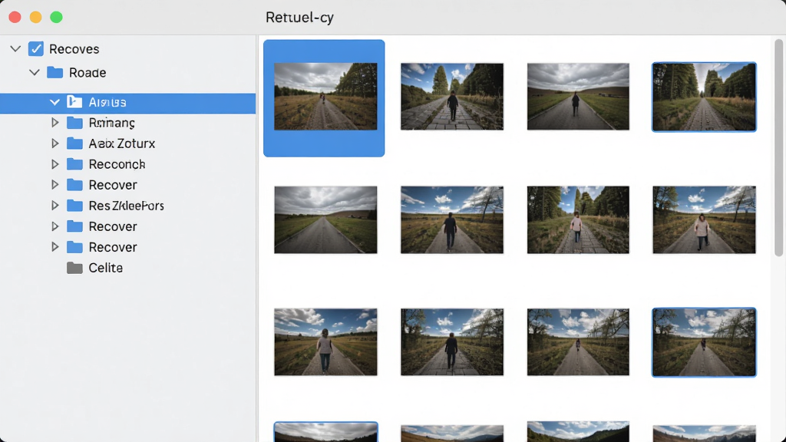This screenshot has width=786, height=442.
Task: Select photo of person on asphalt road under overcast sky
Action: tap(578, 97)
